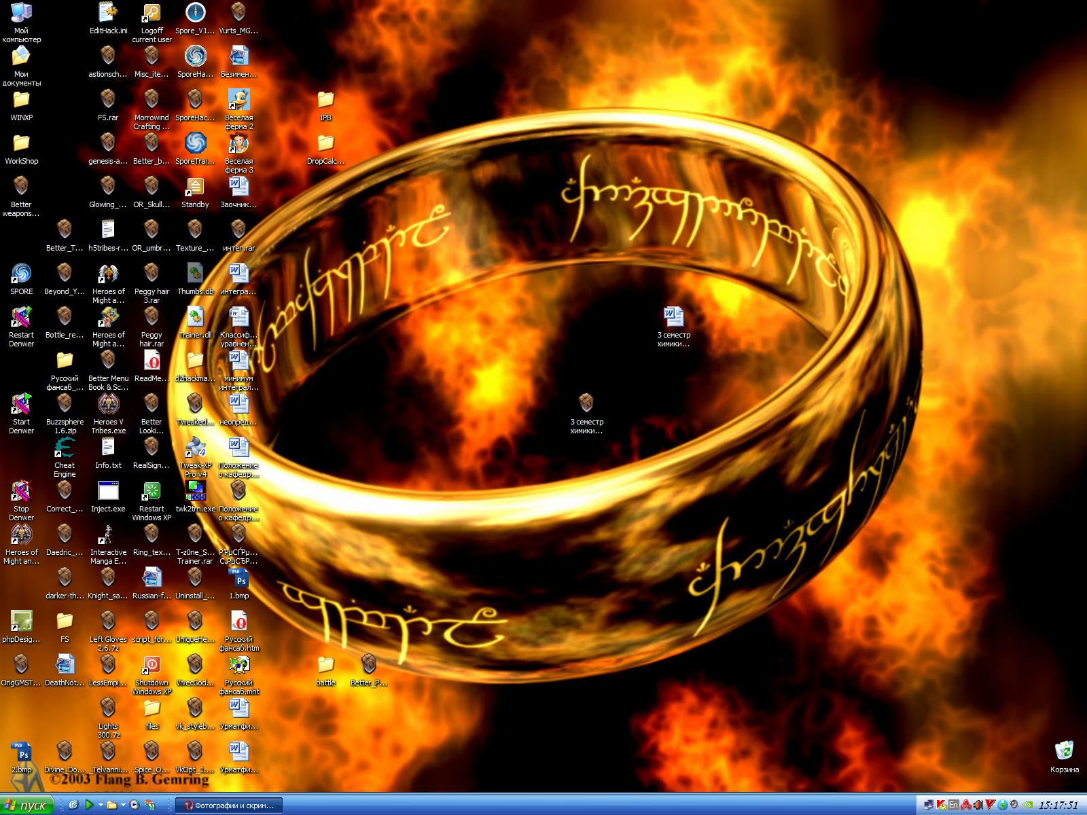Select the Buzzsphere 1.6.zip archive

pos(65,414)
